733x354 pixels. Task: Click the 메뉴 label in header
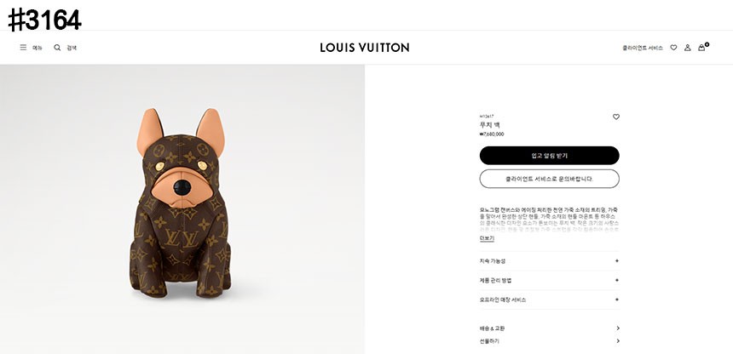pyautogui.click(x=38, y=48)
